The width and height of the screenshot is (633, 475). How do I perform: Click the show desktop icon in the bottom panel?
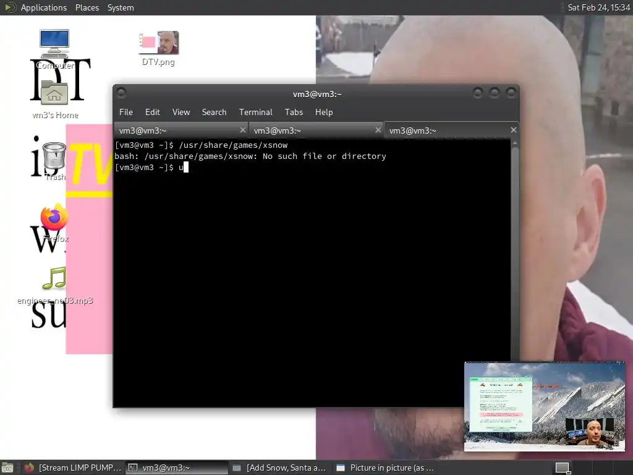(7, 468)
